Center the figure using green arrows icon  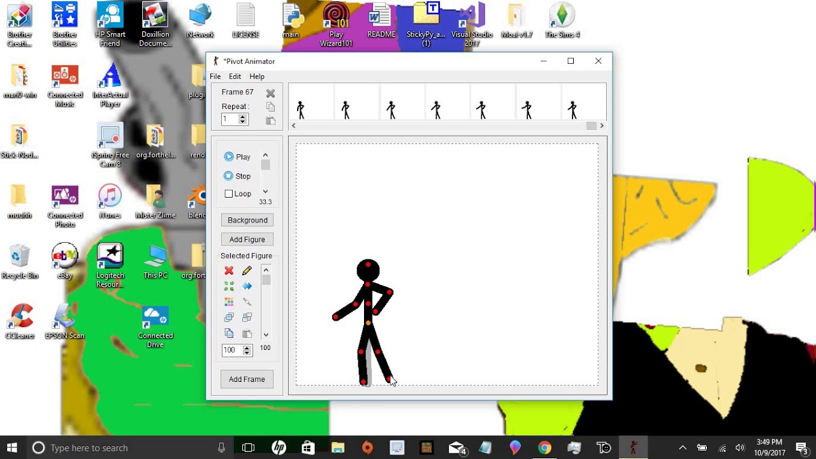(x=229, y=286)
